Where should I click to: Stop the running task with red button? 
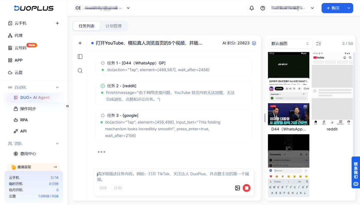[247, 188]
